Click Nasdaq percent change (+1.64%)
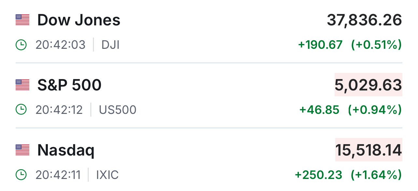 (x=376, y=175)
